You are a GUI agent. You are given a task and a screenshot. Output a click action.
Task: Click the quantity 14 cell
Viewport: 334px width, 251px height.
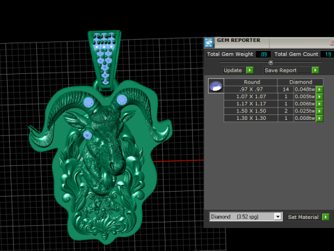click(x=286, y=89)
